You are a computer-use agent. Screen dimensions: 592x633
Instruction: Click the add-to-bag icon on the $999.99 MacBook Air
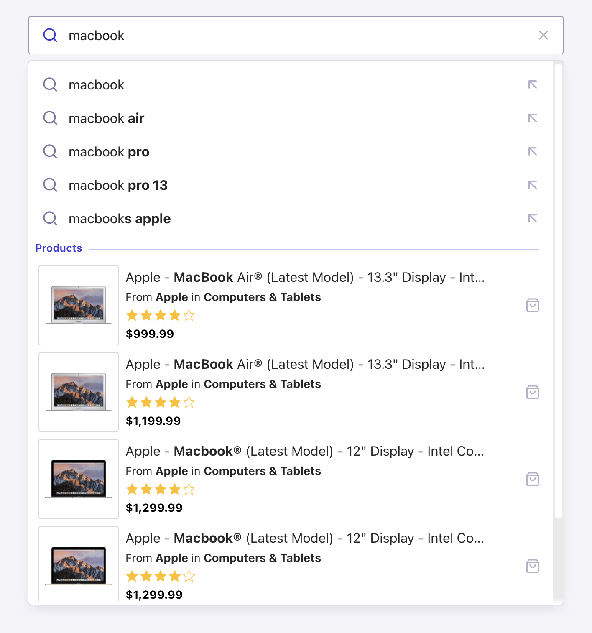point(532,305)
